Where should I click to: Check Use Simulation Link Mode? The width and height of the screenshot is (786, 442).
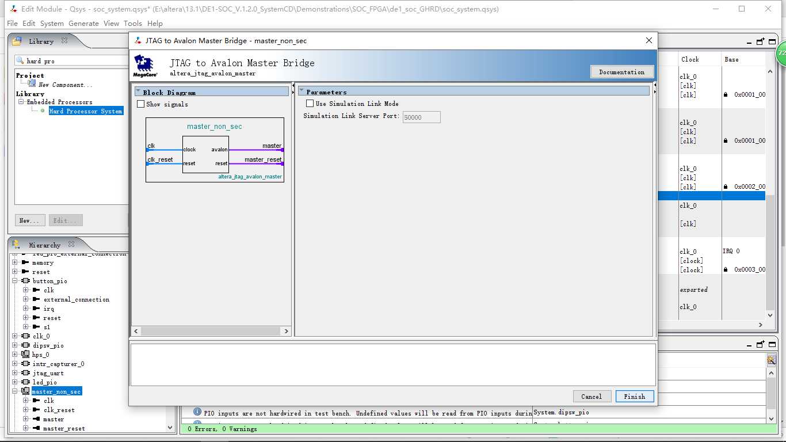tap(310, 104)
